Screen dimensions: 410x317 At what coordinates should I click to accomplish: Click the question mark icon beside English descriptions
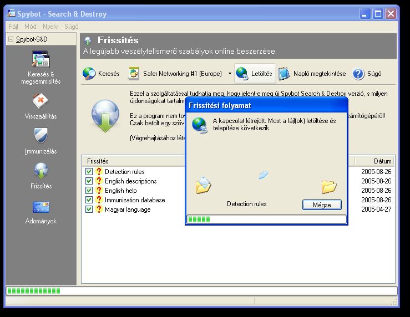[x=99, y=181]
